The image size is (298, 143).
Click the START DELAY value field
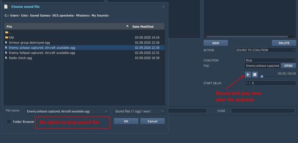pyautogui.click(x=273, y=83)
